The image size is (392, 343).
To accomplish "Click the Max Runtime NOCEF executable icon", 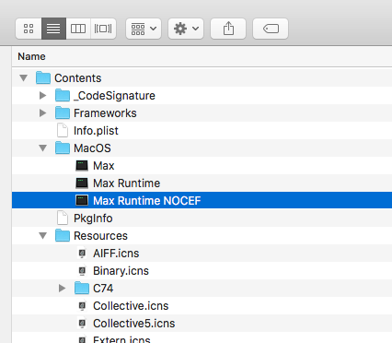I will pyautogui.click(x=82, y=201).
